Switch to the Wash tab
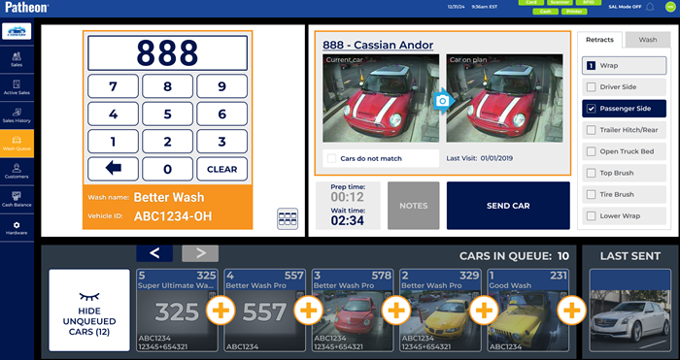This screenshot has width=680, height=360. click(x=648, y=40)
